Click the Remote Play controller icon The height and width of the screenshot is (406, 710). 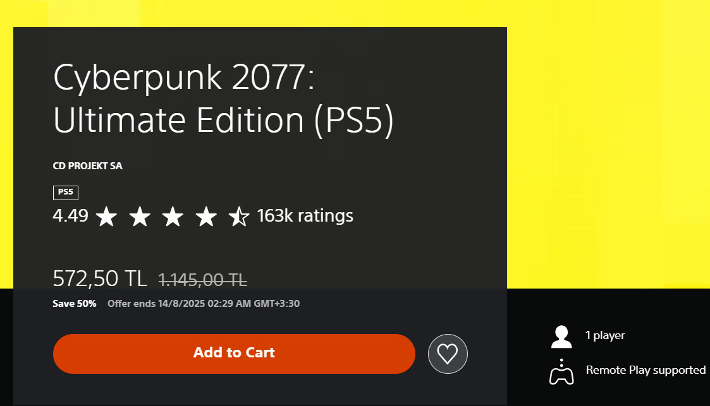coord(561,372)
